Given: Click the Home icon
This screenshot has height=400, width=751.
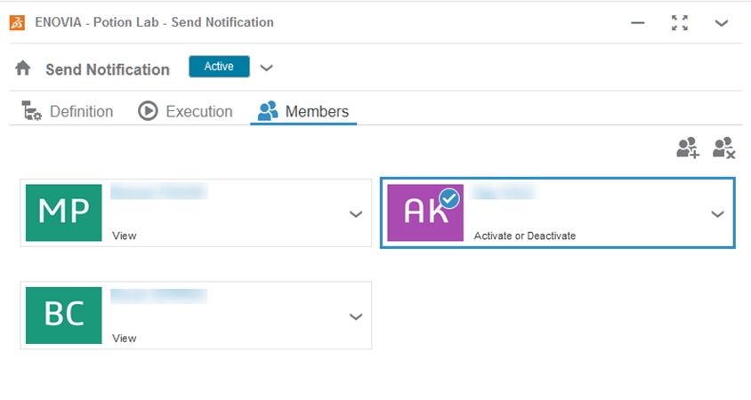Looking at the screenshot, I should point(23,68).
